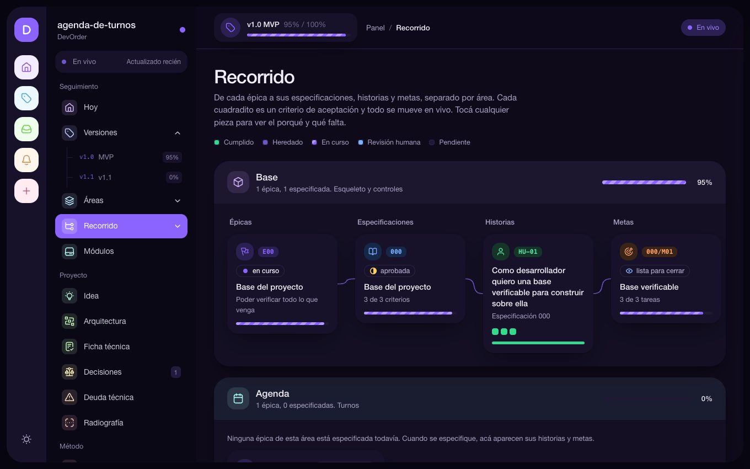This screenshot has height=469, width=750.
Task: Click the Ficha técnica document icon
Action: pos(69,347)
